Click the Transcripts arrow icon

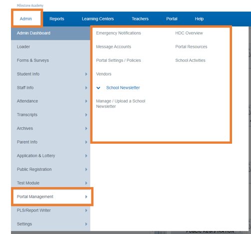[86, 115]
